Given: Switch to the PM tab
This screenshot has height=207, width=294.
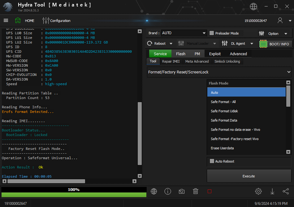Looking at the screenshot, I should [197, 54].
